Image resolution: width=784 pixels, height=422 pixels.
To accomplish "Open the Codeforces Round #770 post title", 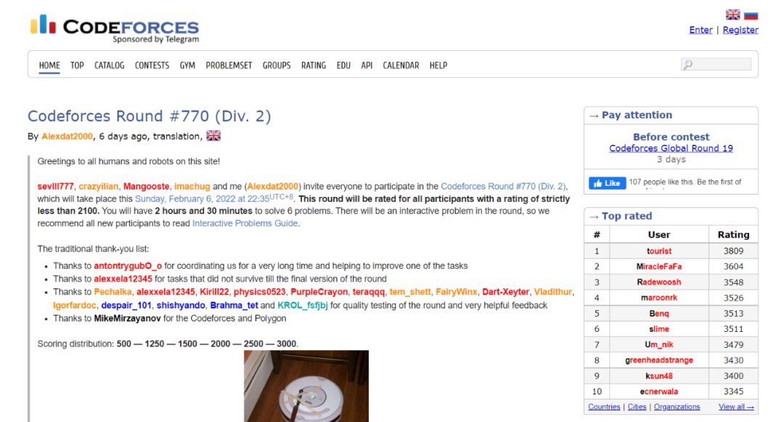I will [x=149, y=116].
